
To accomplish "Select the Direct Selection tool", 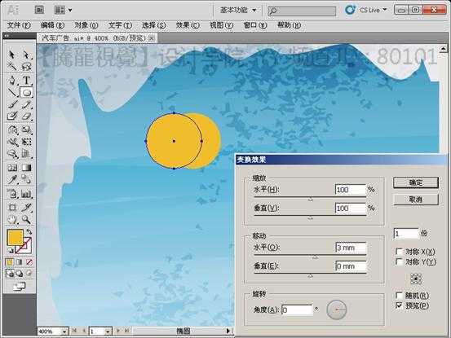I will (26, 55).
